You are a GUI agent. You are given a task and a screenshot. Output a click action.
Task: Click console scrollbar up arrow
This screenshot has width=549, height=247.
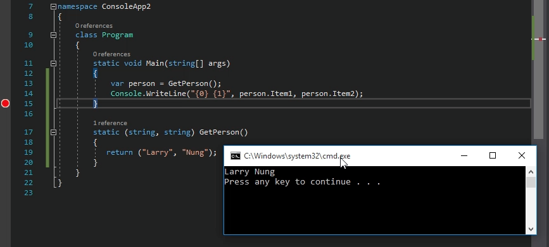point(531,172)
